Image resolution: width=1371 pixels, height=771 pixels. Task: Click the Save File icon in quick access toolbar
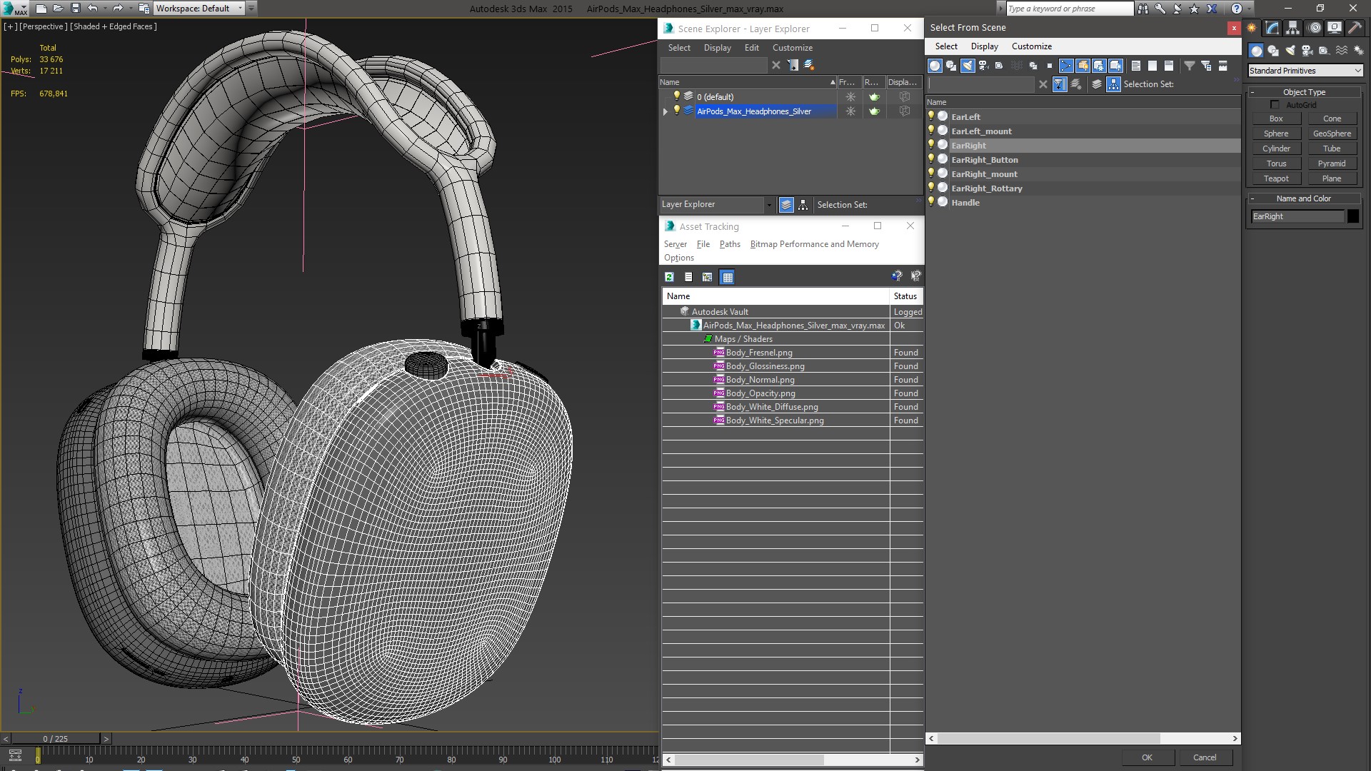tap(76, 9)
